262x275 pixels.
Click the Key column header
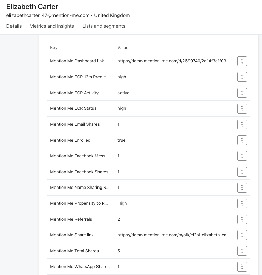[x=54, y=48]
